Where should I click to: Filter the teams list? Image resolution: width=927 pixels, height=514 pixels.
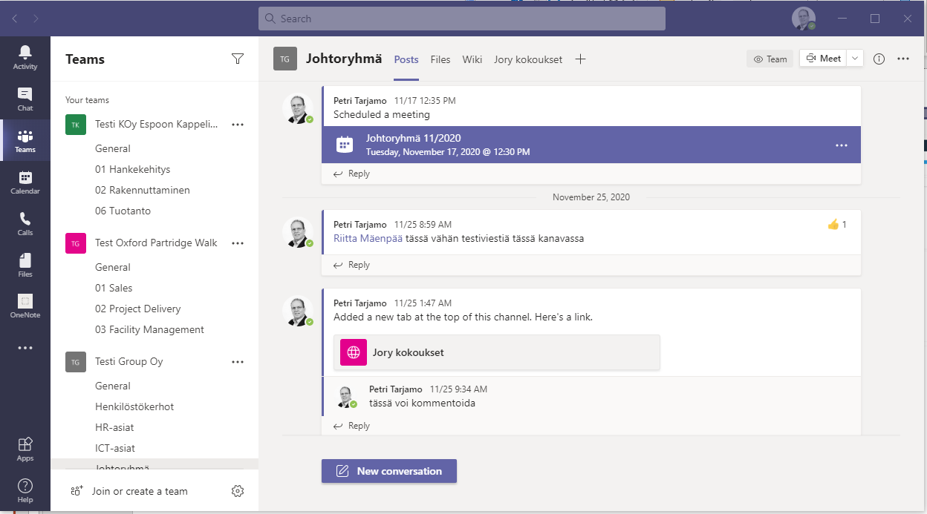click(x=238, y=59)
